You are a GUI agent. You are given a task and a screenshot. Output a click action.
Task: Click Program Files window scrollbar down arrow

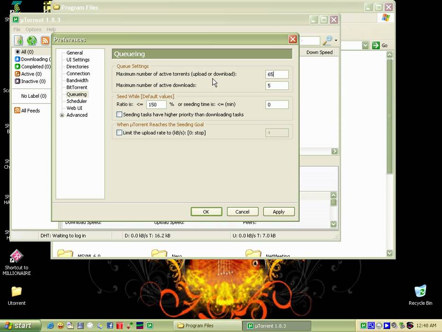coord(390,253)
